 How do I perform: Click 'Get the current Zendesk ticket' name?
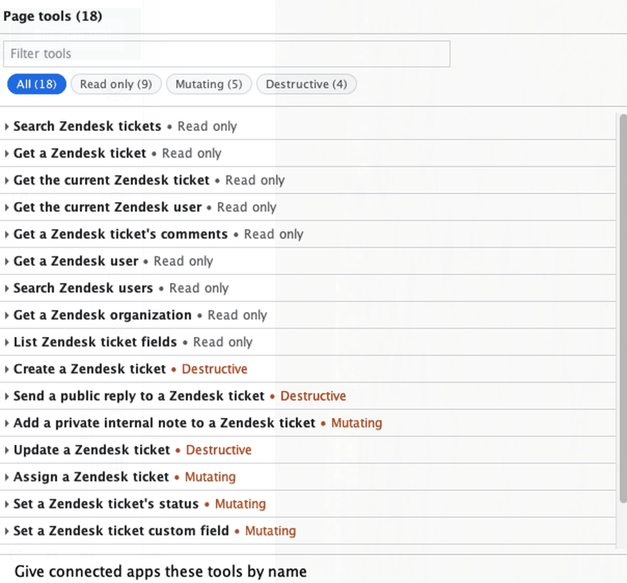point(111,180)
